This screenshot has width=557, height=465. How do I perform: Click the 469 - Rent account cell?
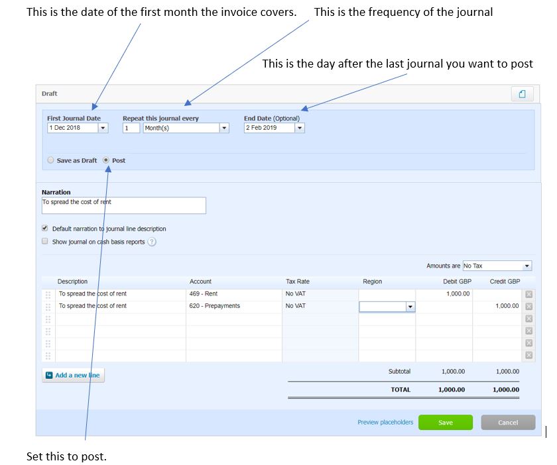[233, 294]
